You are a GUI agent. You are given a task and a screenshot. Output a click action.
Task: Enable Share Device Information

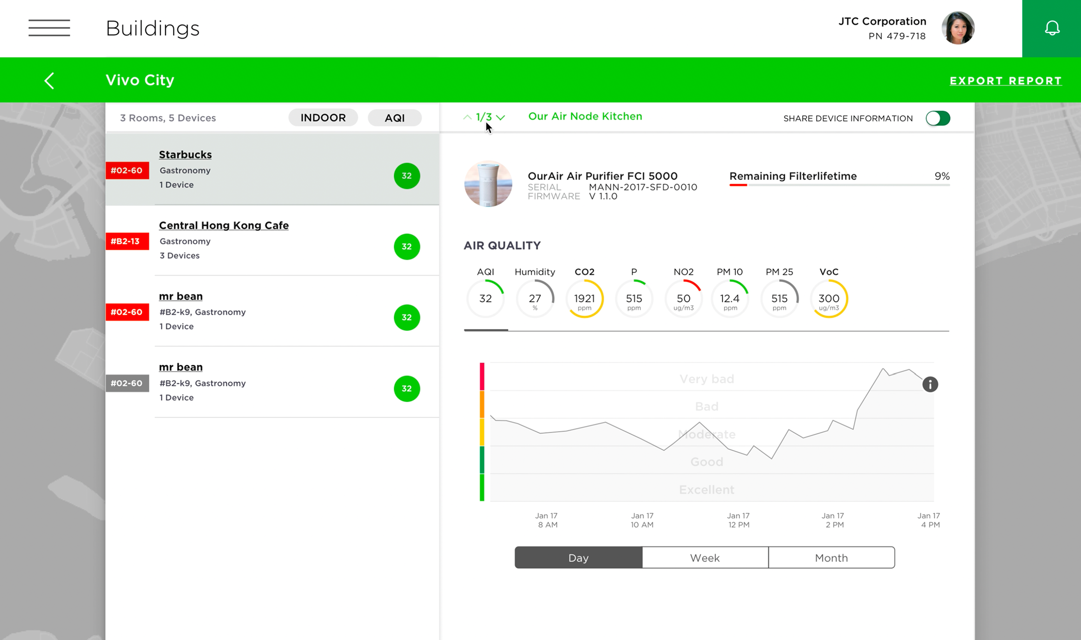coord(938,118)
